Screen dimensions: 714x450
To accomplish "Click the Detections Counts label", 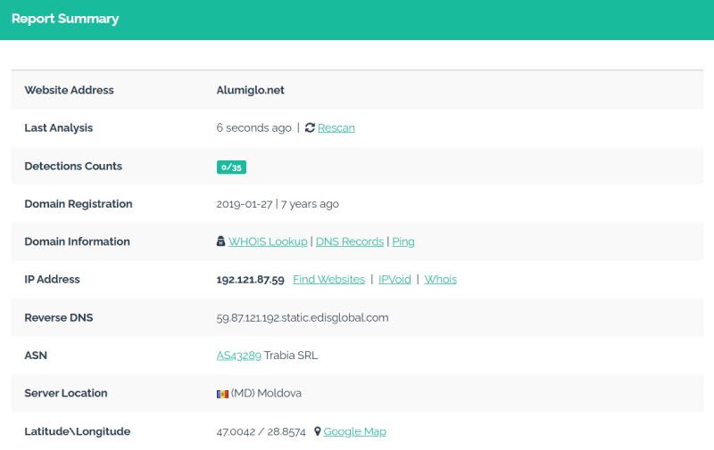I will click(73, 166).
